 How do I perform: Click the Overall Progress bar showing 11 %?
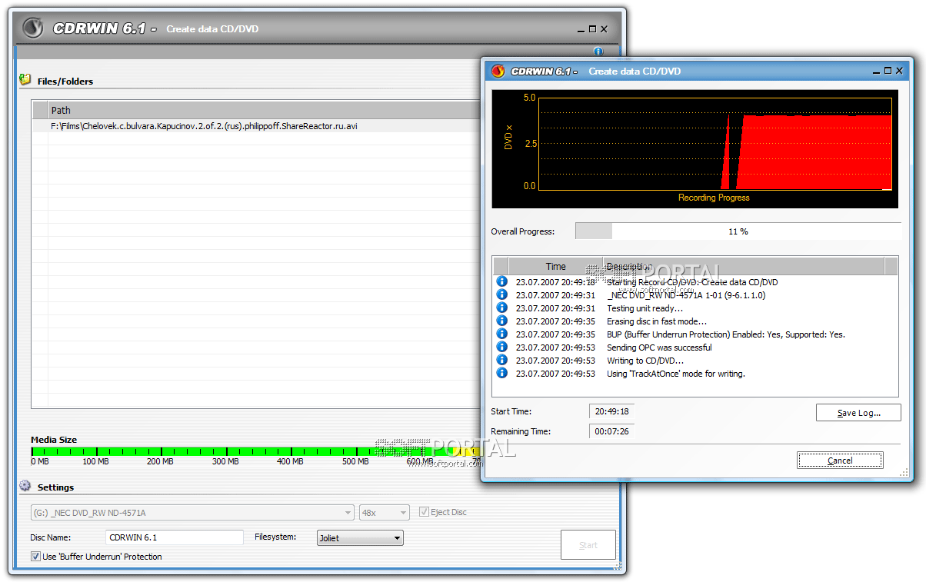738,231
